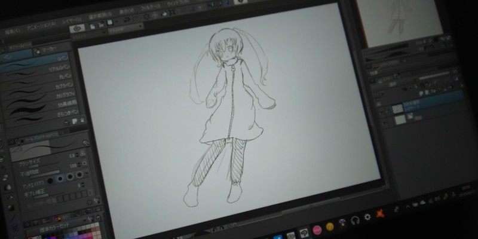Image resolution: width=478 pixels, height=239 pixels.
Task: Toggle visibility eye of 用紙 layer
Action: (x=384, y=123)
